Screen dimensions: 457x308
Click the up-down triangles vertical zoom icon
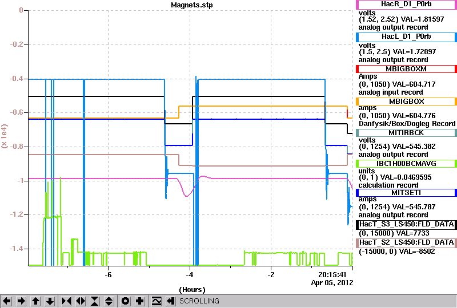pyautogui.click(x=109, y=301)
